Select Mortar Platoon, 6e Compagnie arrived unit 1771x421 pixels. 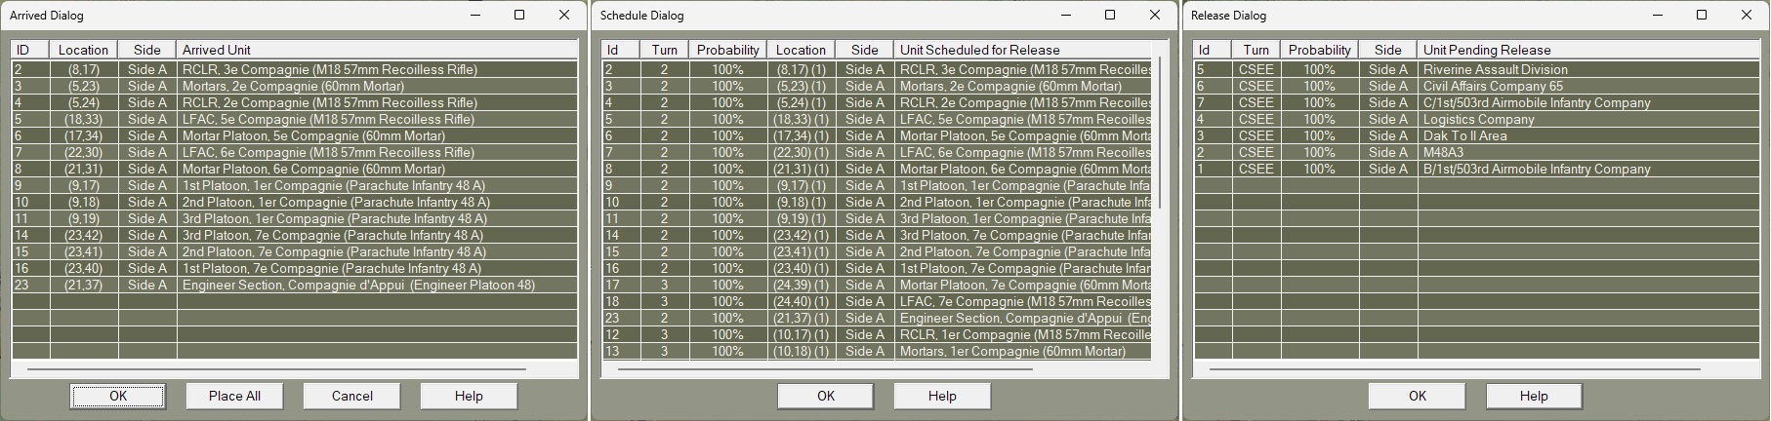click(x=295, y=169)
